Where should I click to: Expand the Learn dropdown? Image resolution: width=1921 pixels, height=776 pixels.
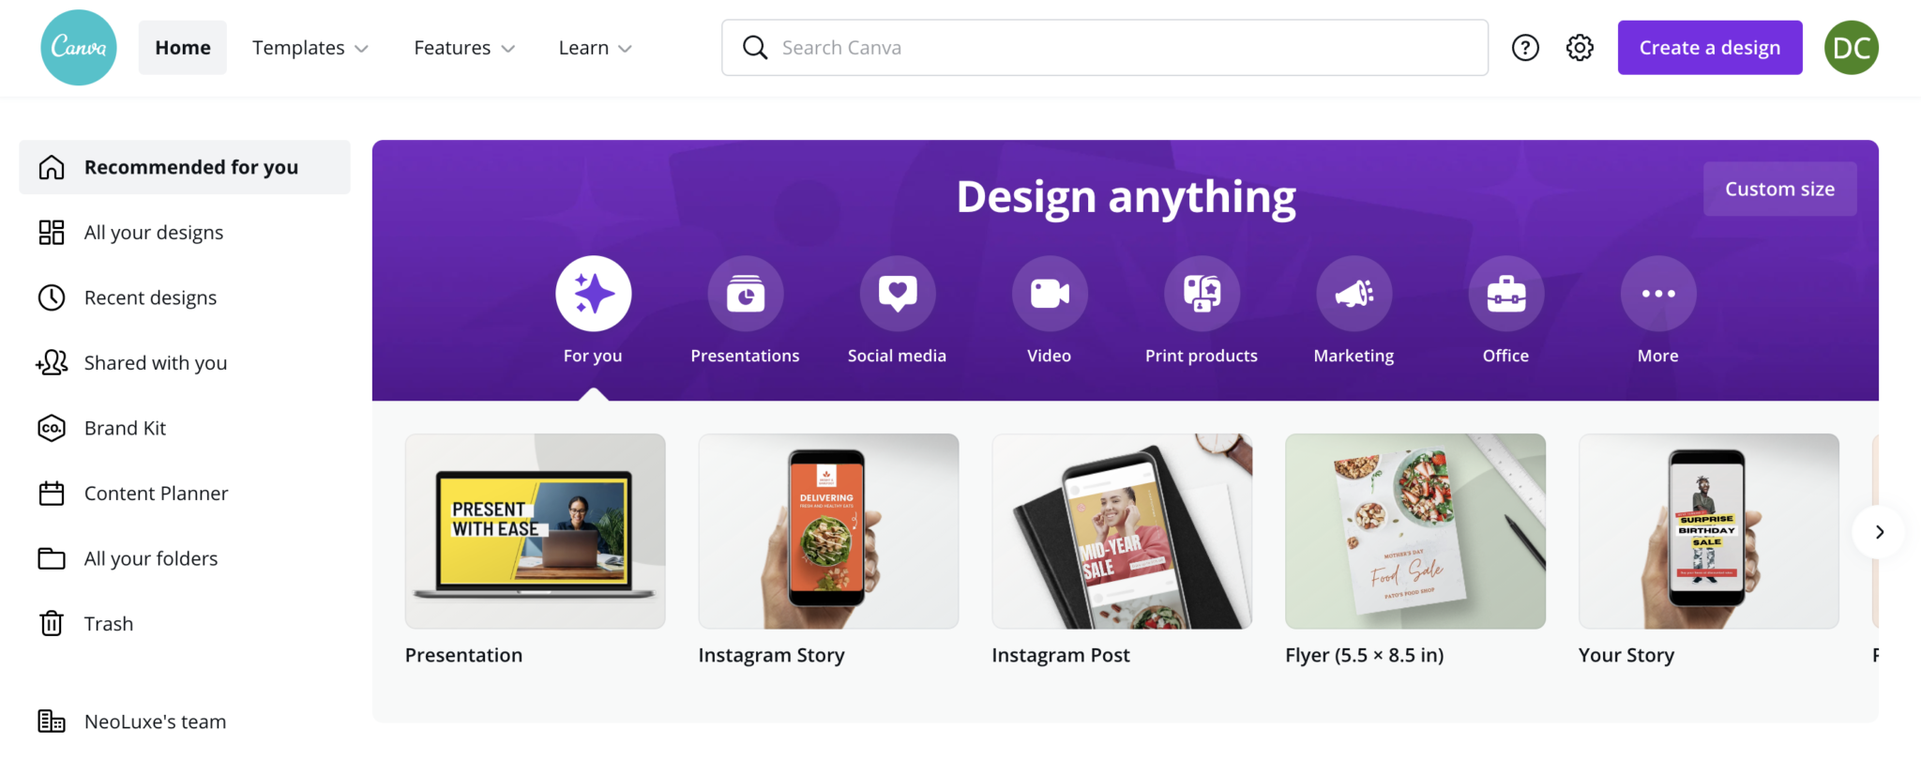tap(594, 47)
